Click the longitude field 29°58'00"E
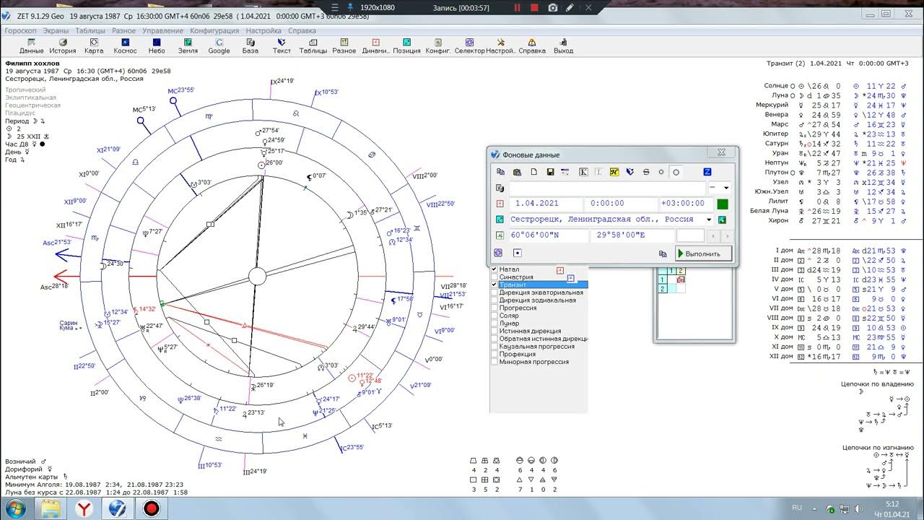Image resolution: width=924 pixels, height=520 pixels. pos(632,235)
